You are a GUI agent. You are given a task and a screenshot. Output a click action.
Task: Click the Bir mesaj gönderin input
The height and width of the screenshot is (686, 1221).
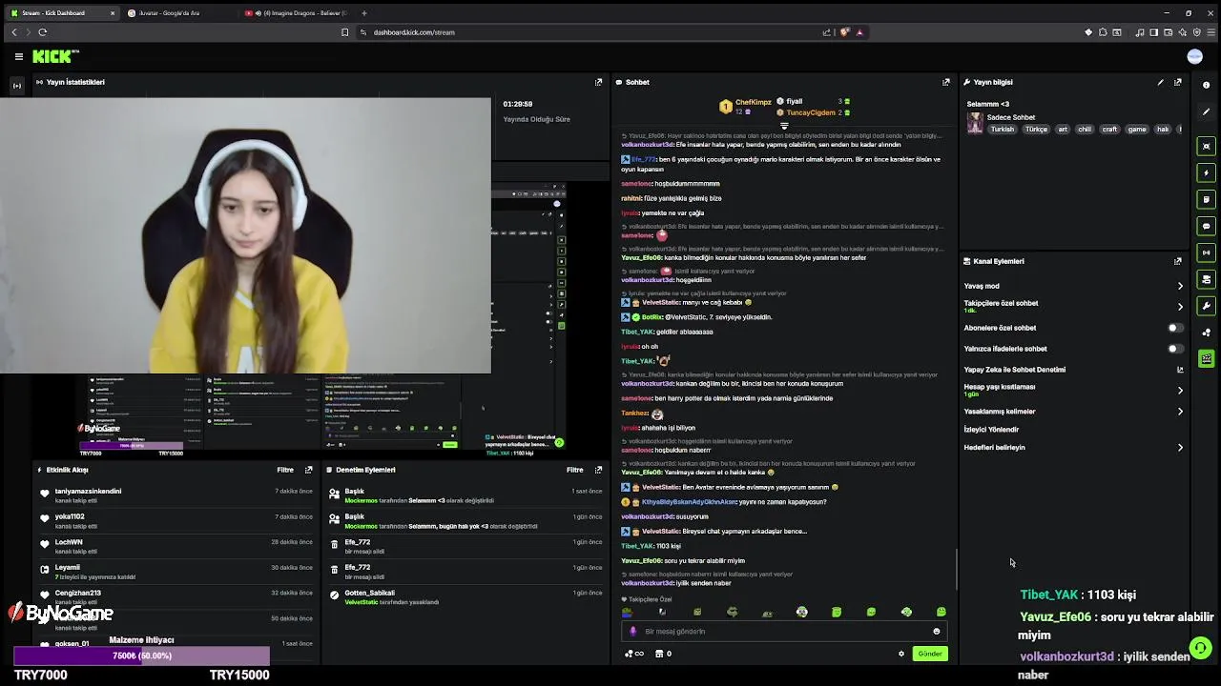[783, 631]
